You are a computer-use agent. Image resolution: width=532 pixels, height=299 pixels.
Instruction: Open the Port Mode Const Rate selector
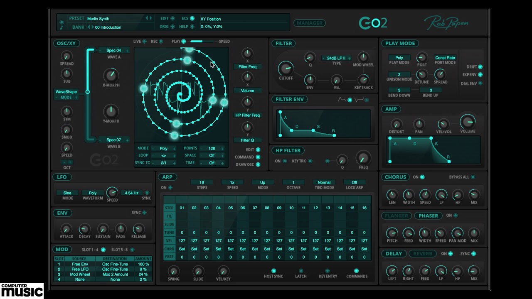tap(445, 58)
